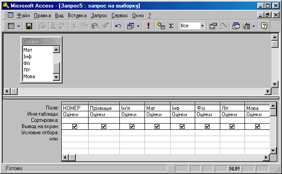Select Фіз field in Оцінки table list
The width and height of the screenshot is (282, 174).
point(38,63)
